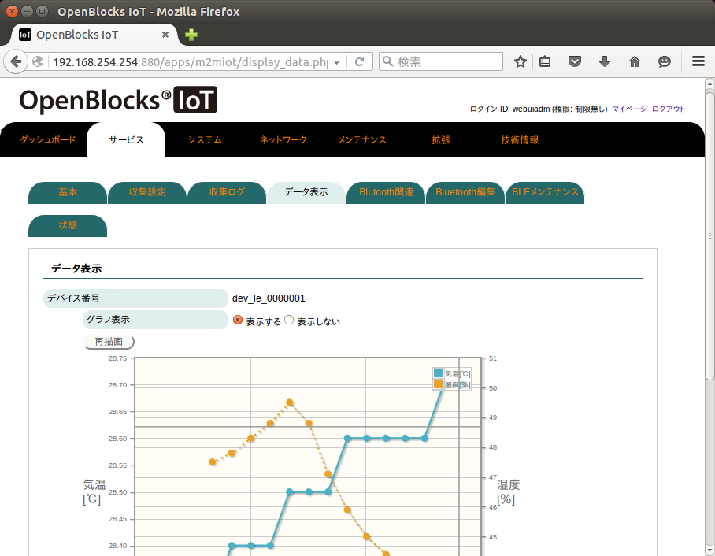715x556 pixels.
Task: Open a new tab with the plus icon
Action: (191, 35)
